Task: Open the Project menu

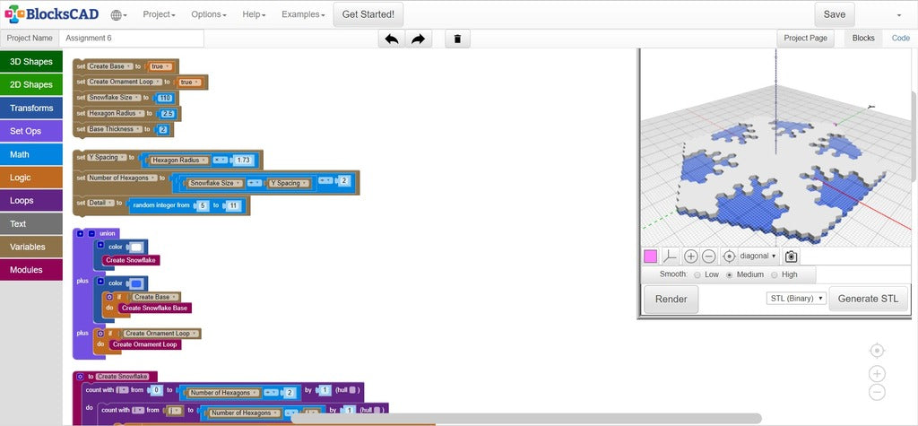Action: [x=159, y=15]
